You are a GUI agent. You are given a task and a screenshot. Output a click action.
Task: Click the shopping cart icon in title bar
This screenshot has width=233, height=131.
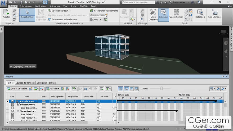pyautogui.click(x=192, y=2)
